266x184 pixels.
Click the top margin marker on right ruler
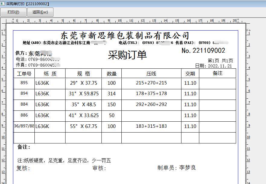[x=248, y=30]
